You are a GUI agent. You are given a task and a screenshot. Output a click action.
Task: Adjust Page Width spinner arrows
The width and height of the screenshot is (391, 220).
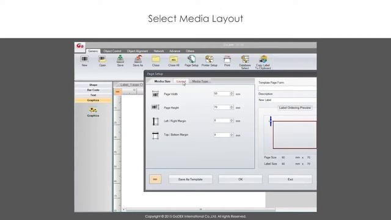[232, 94]
